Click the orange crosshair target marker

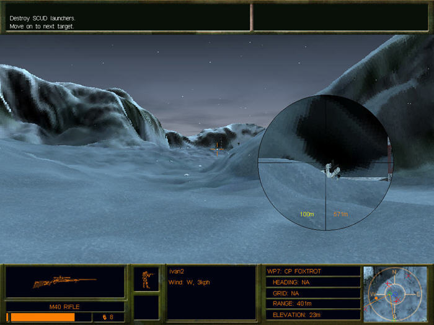pyautogui.click(x=216, y=149)
